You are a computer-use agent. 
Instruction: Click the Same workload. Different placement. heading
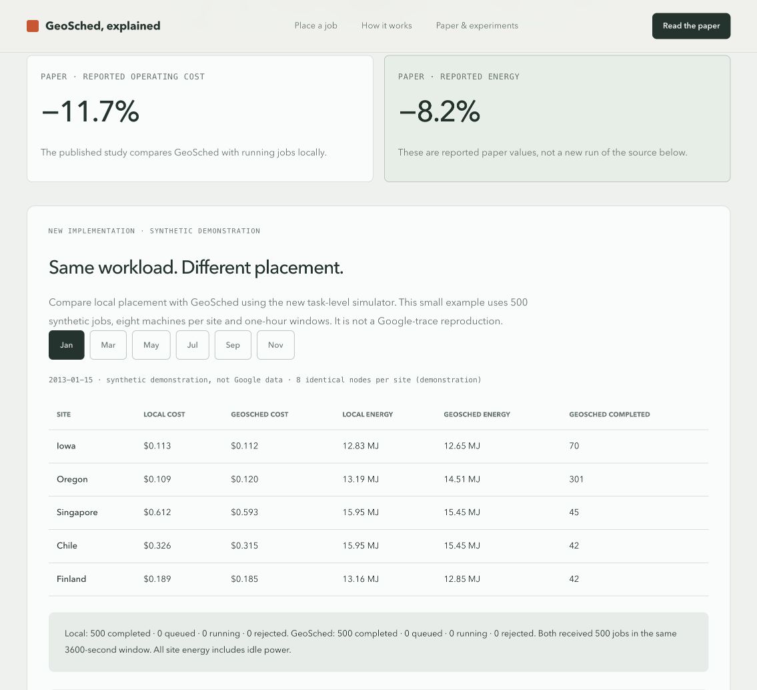pos(196,268)
